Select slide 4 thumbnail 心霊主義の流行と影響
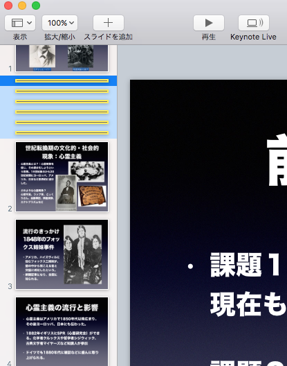The height and width of the screenshot is (366, 287). click(62, 331)
